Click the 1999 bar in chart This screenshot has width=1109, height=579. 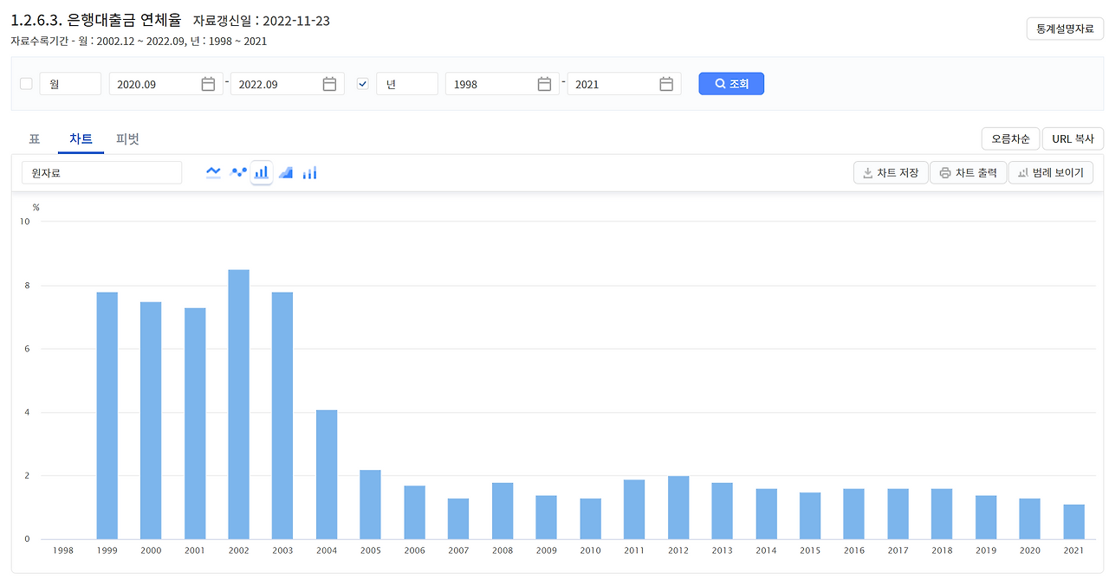pyautogui.click(x=107, y=415)
